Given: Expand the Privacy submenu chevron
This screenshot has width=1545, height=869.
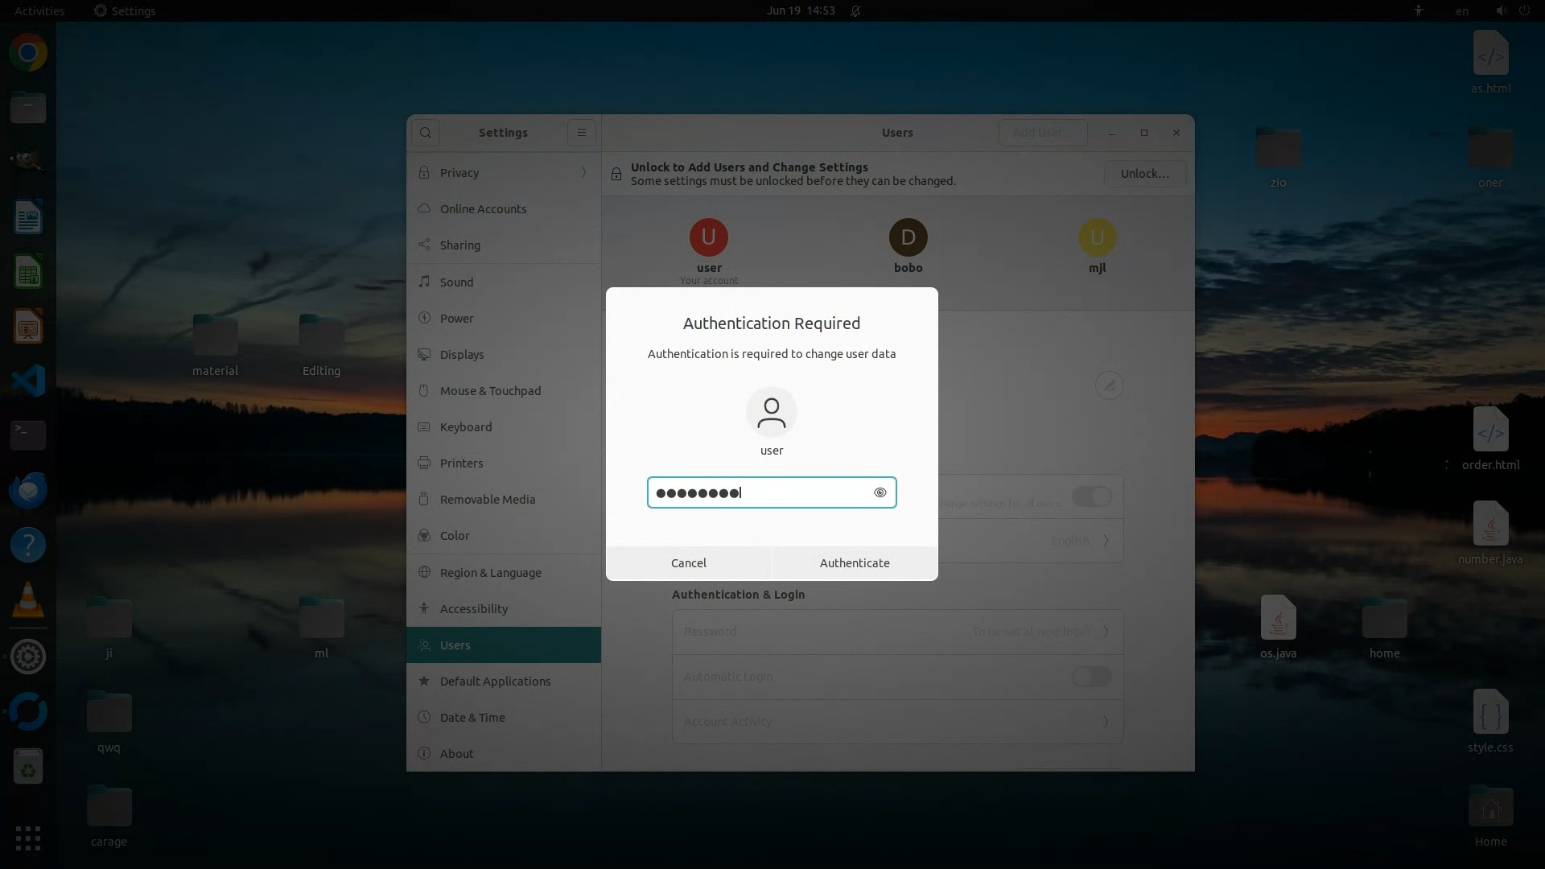Looking at the screenshot, I should (x=583, y=173).
